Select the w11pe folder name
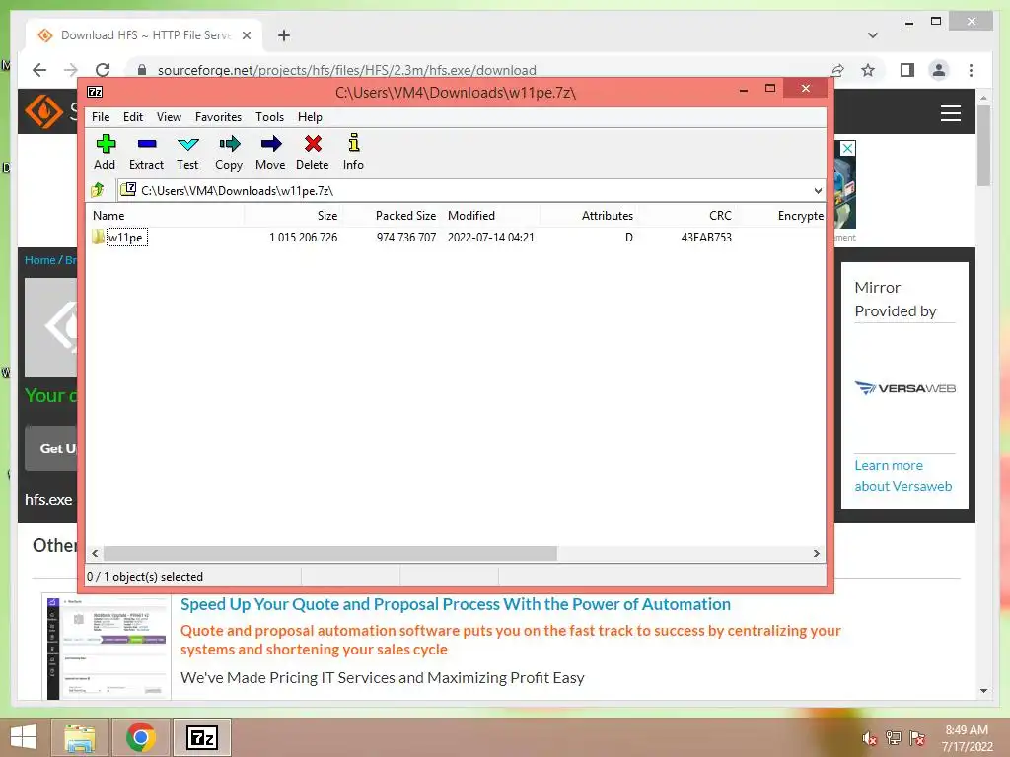 point(125,237)
